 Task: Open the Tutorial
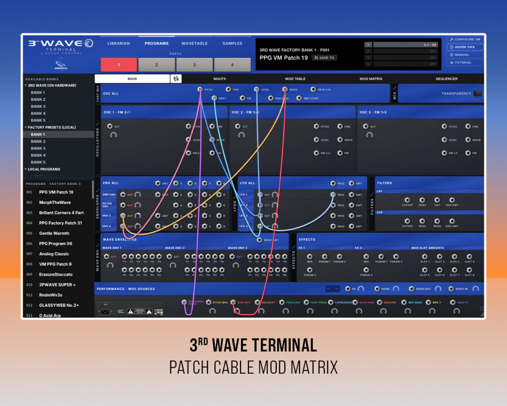464,62
